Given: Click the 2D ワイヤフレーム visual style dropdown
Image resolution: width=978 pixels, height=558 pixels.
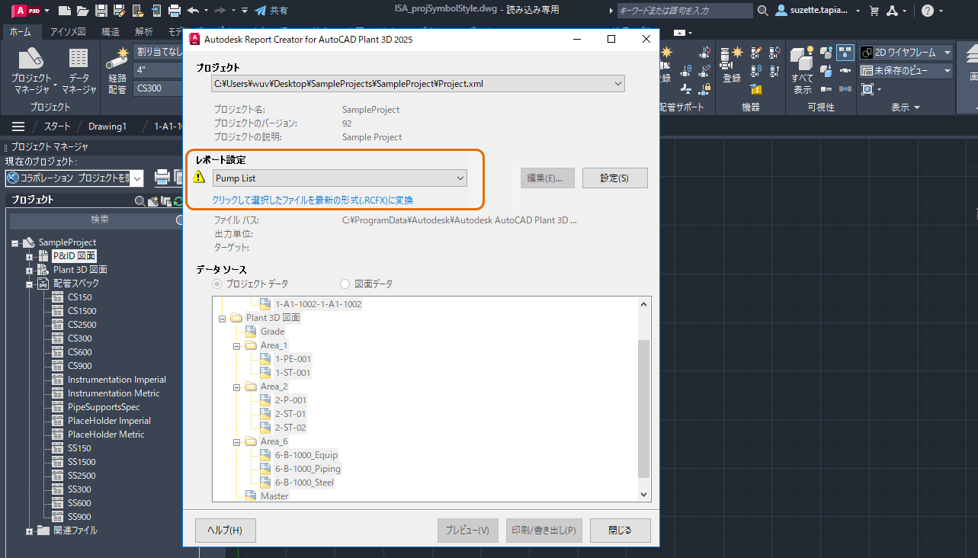Looking at the screenshot, I should pos(906,53).
